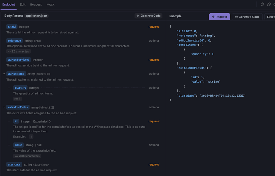Screen dimensions: 275x176
Task: Click the clock history icon in top bar
Action: click(x=262, y=4)
